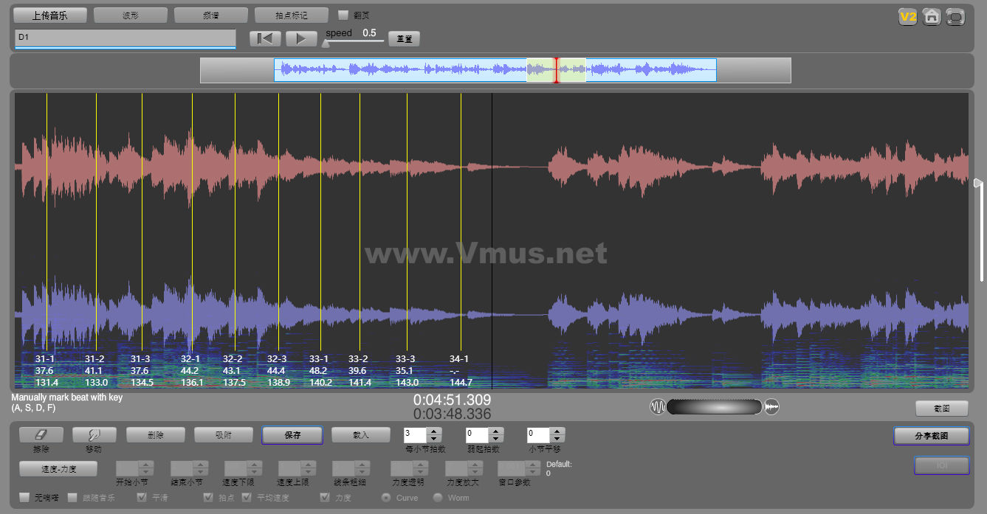The height and width of the screenshot is (514, 987).
Task: Go to the home page icon
Action: coord(931,17)
